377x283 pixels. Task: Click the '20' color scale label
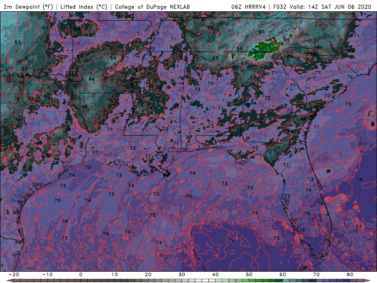148,275
